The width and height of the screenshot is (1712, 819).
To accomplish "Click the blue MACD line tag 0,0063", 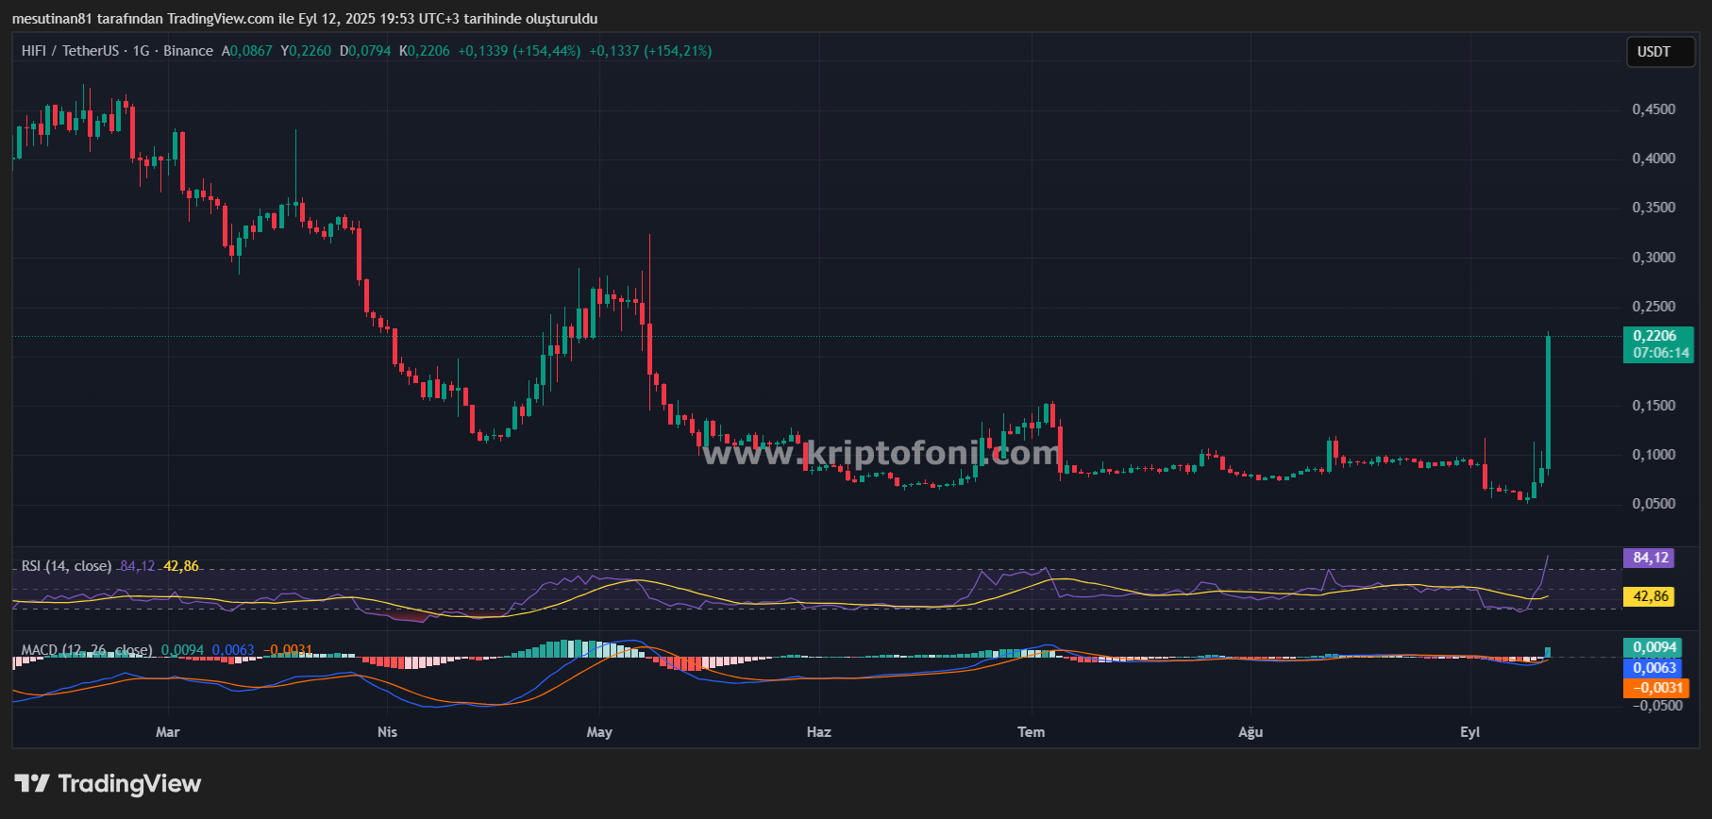I will click(x=1654, y=668).
